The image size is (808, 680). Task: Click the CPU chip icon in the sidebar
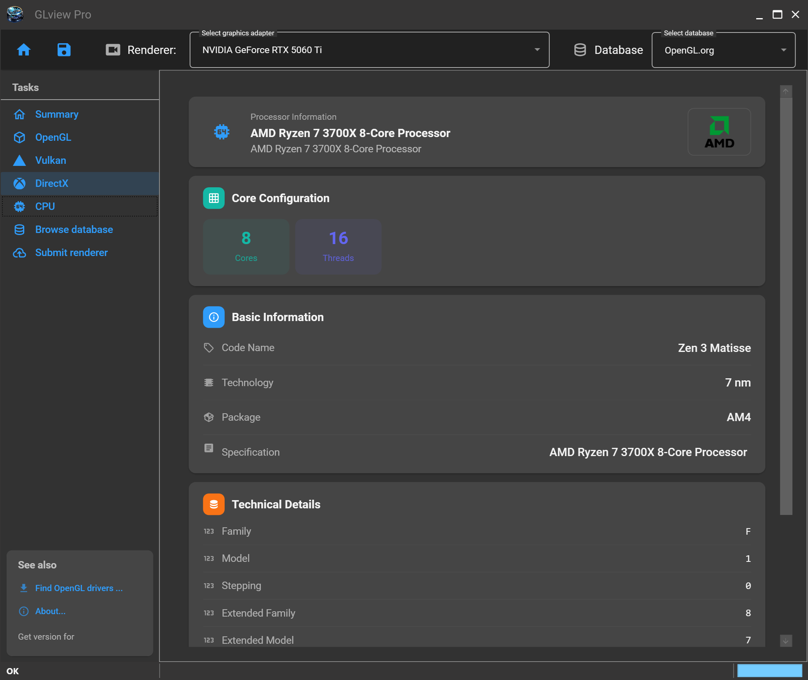tap(19, 206)
